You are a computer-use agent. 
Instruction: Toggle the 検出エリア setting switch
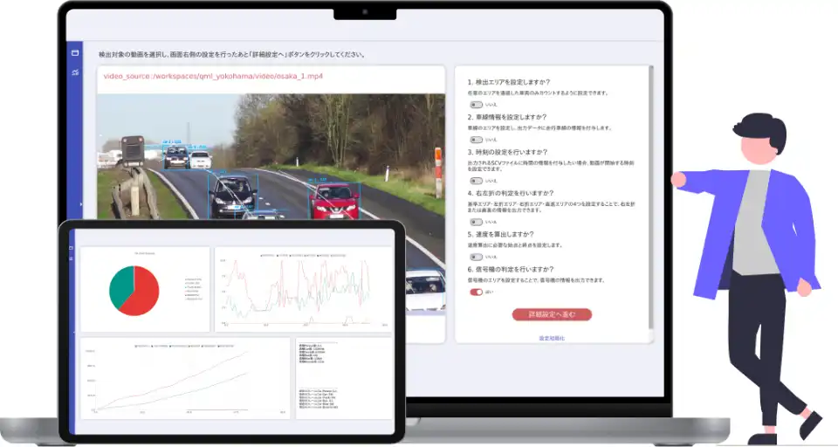476,105
